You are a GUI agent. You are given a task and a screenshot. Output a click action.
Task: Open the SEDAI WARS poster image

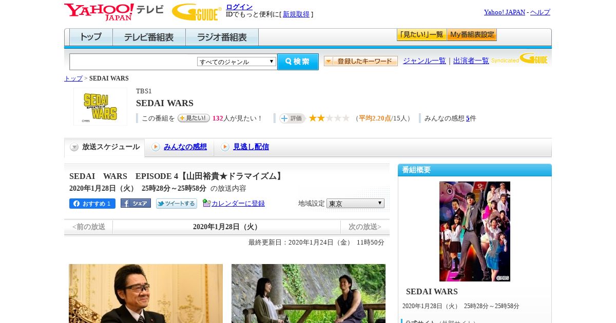pos(475,231)
